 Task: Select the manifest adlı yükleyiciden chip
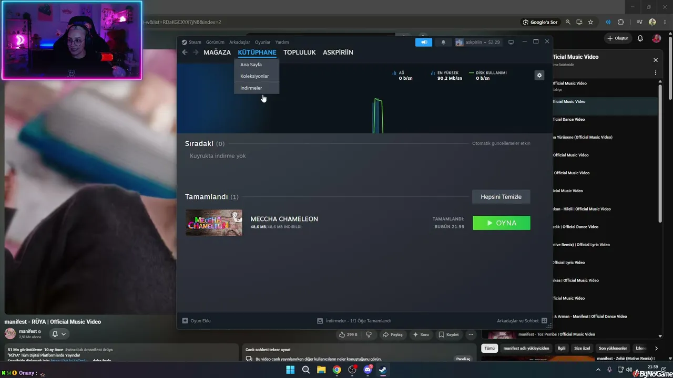[x=526, y=348]
